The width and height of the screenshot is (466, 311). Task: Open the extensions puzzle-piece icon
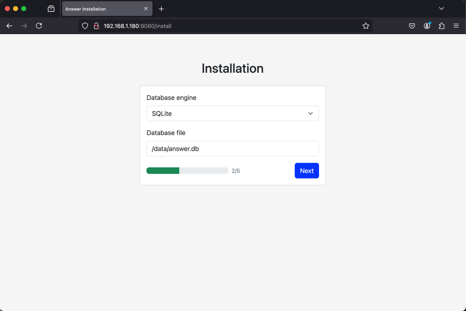[441, 26]
